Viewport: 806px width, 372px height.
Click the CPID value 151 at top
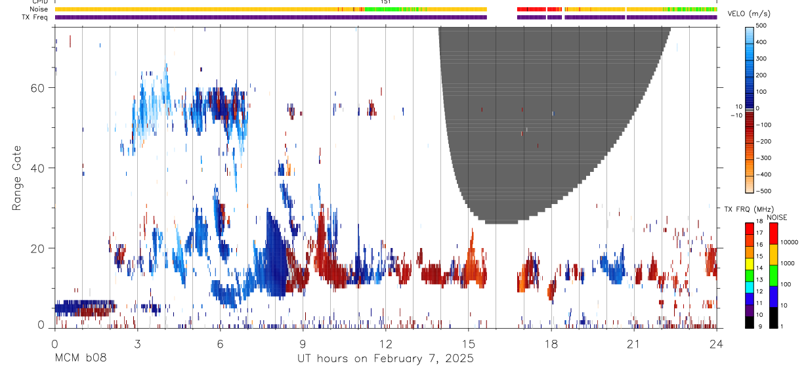pos(386,2)
